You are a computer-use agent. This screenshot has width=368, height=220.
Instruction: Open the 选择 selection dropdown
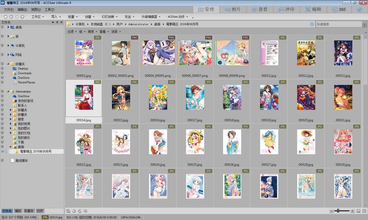116,31
